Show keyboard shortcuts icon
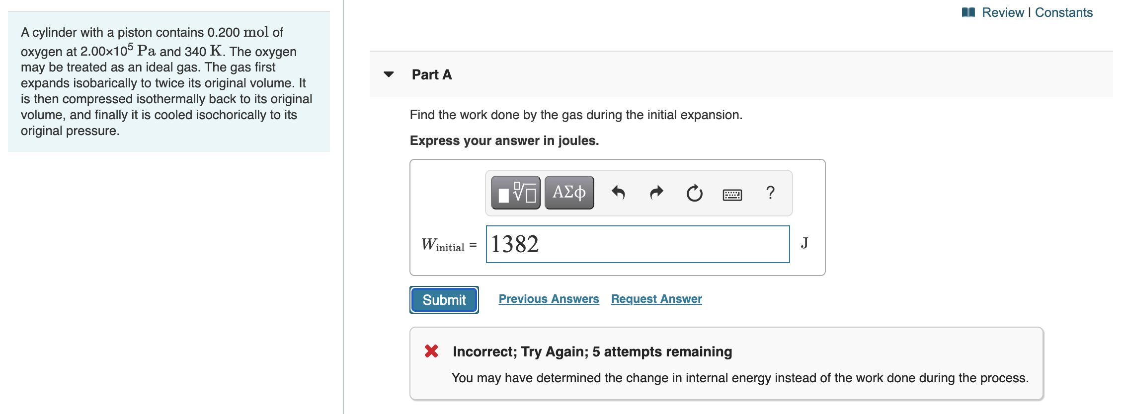1124x414 pixels. pyautogui.click(x=732, y=195)
